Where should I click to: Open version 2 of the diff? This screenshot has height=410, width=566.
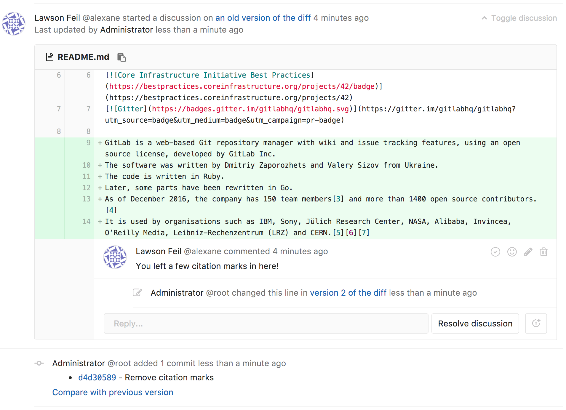click(348, 293)
